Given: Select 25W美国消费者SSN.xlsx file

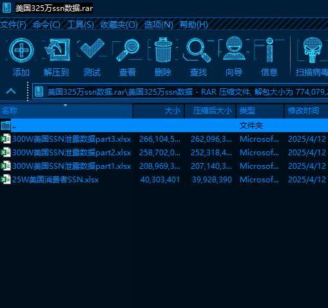Looking at the screenshot, I should 55,180.
